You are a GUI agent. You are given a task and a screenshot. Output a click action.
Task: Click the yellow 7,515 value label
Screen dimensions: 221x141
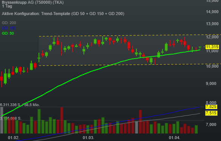pyautogui.click(x=211, y=113)
